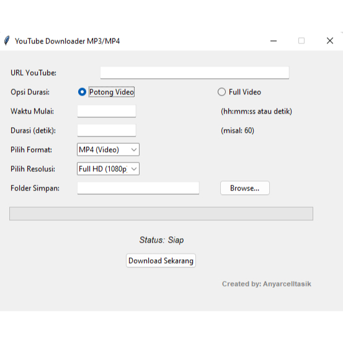The width and height of the screenshot is (343, 343).
Task: Click the "(hh:mm:ss atau detik)" hint text
Action: pyautogui.click(x=256, y=112)
